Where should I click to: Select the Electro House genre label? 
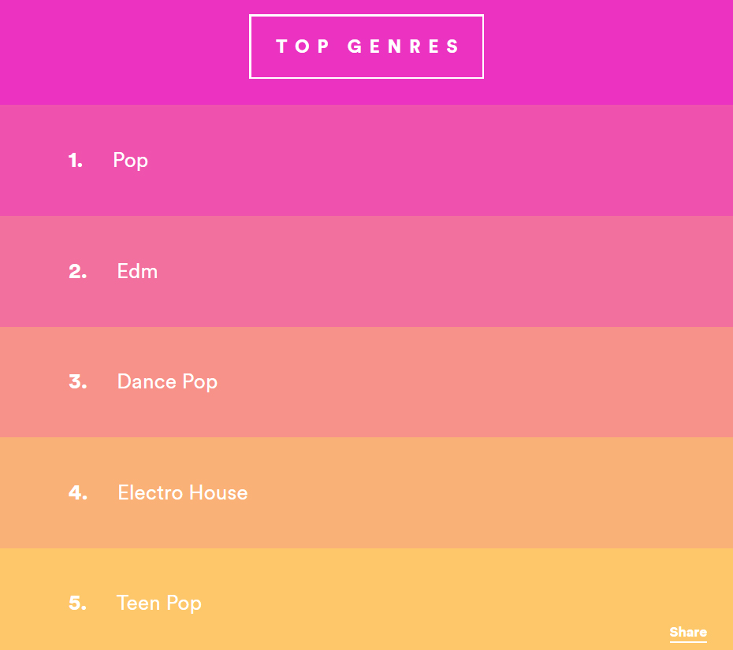coord(183,492)
